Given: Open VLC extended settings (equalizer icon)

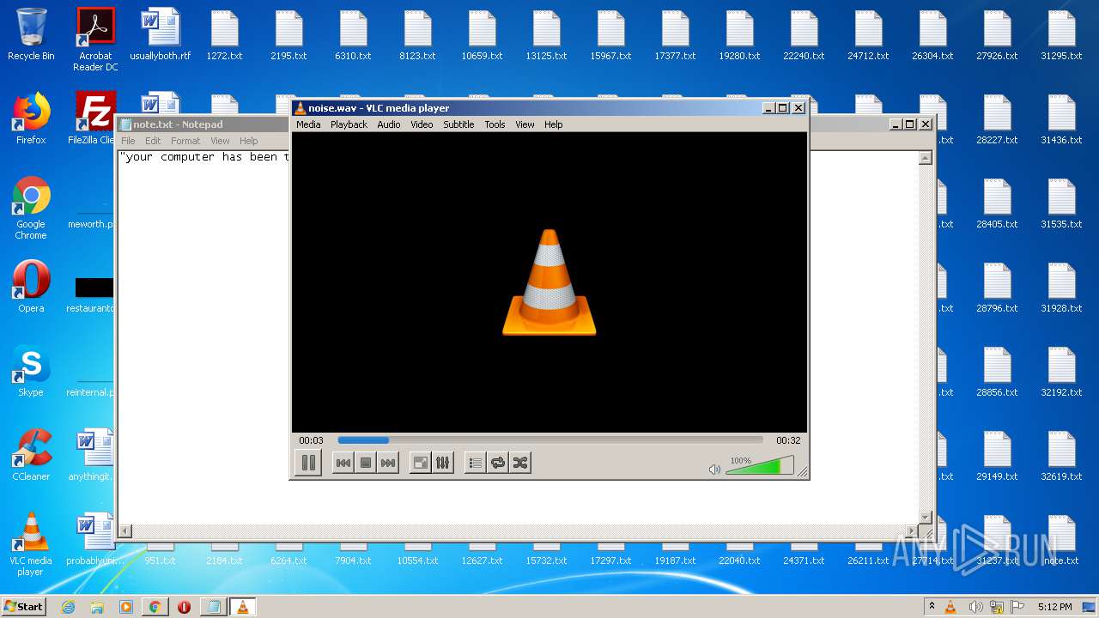Looking at the screenshot, I should click(x=443, y=463).
